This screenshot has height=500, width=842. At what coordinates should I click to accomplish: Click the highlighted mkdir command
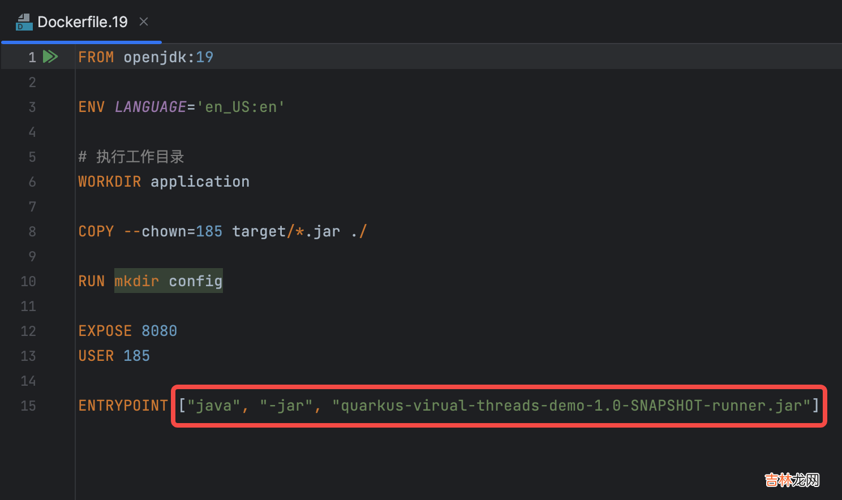click(136, 281)
